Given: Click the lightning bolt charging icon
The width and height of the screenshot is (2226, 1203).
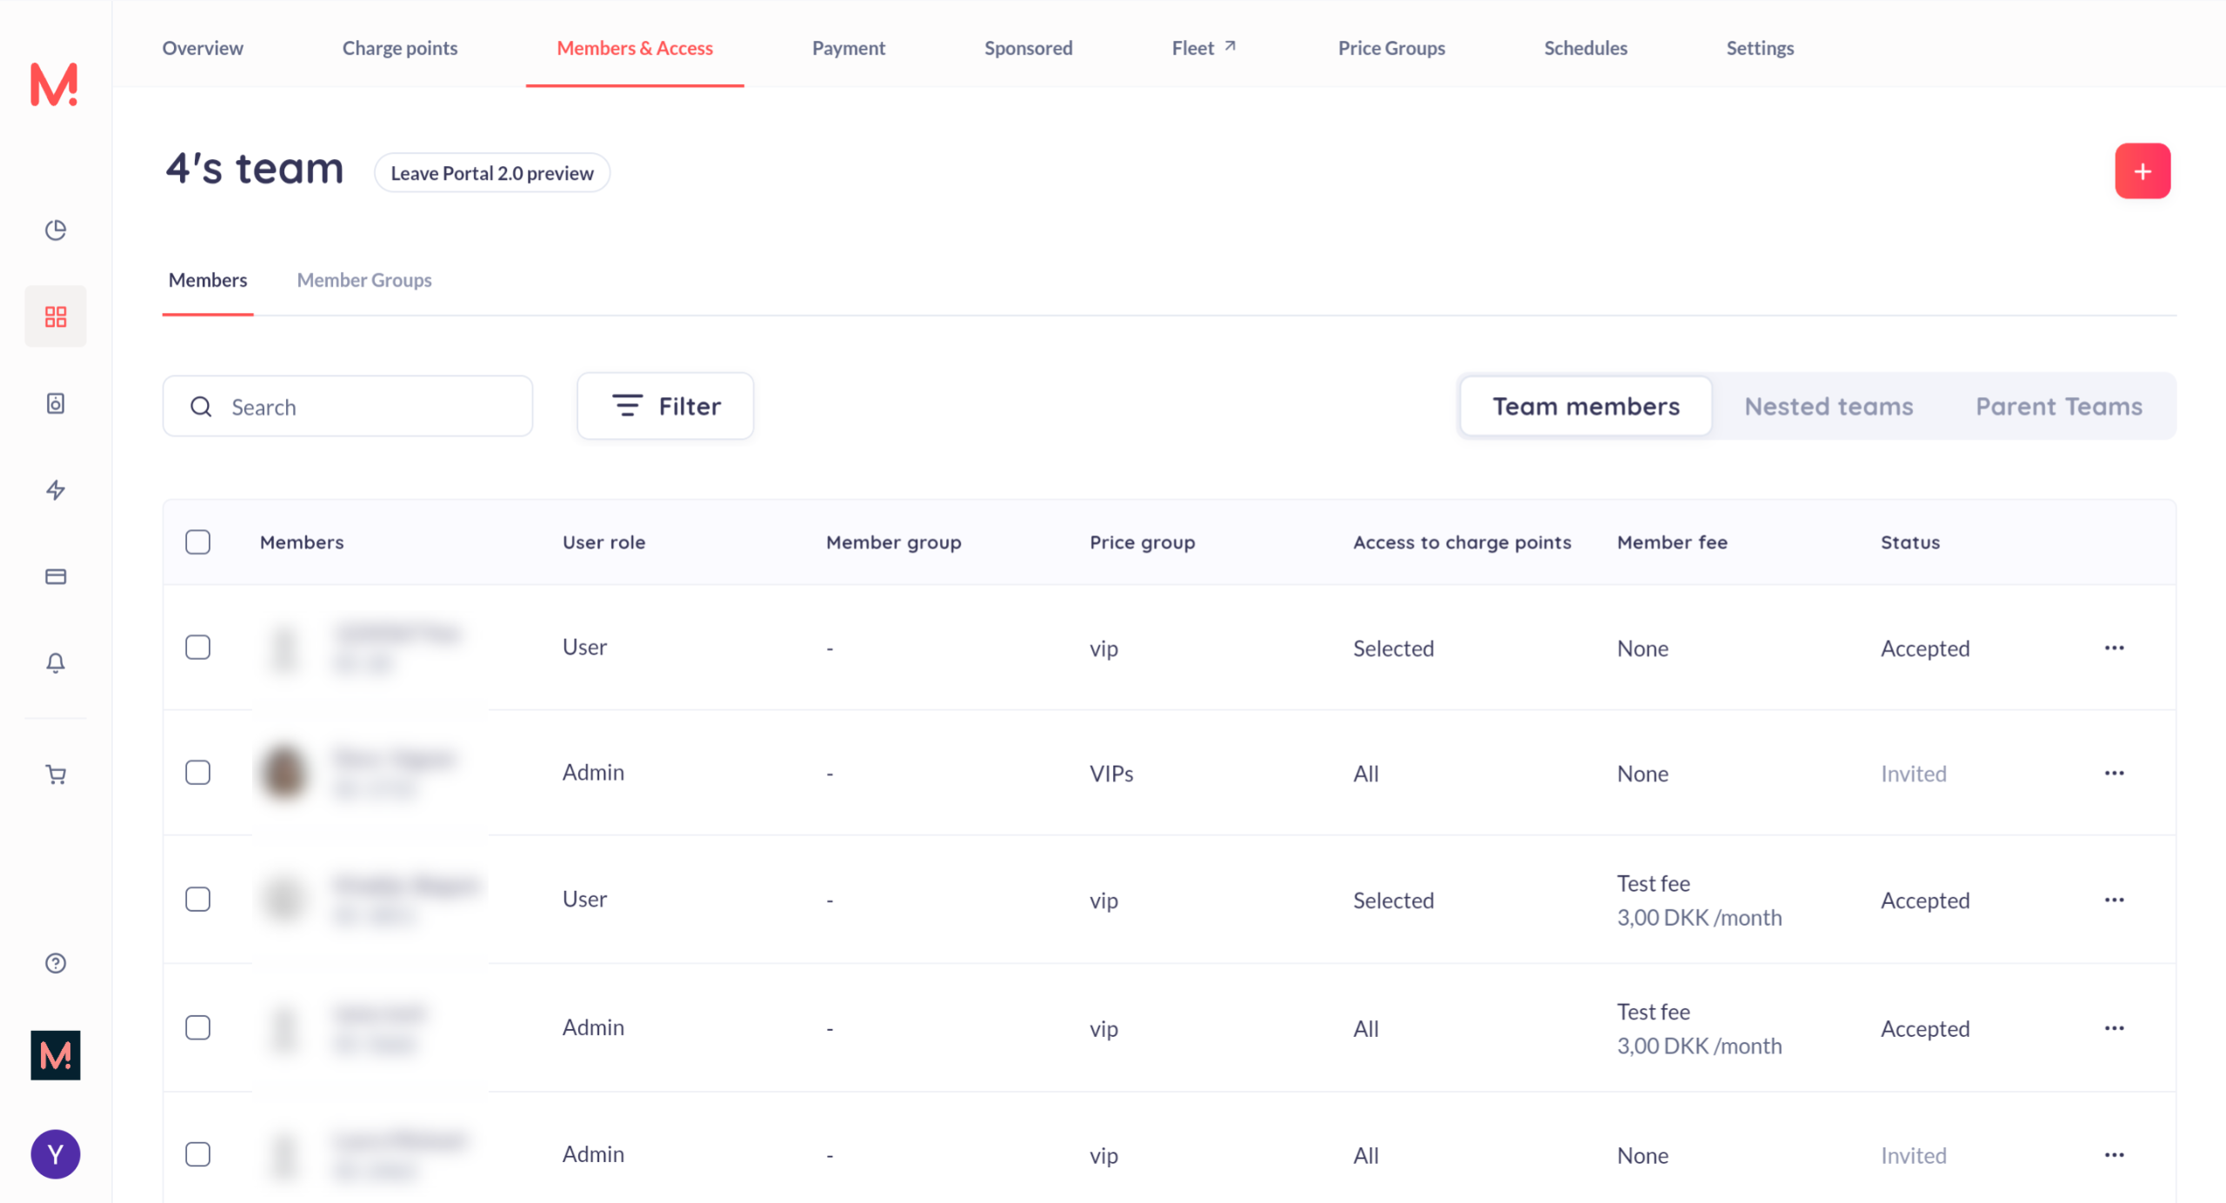Looking at the screenshot, I should click(56, 490).
